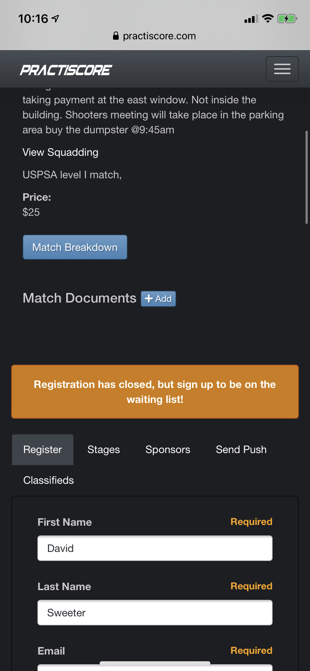
Task: Go to the Classifieds tab
Action: click(49, 480)
